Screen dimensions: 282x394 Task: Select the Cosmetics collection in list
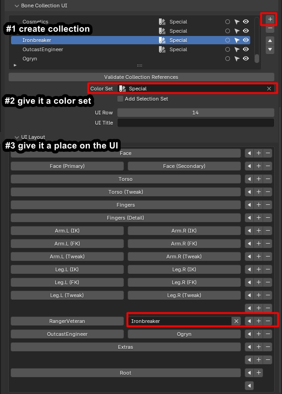(35, 22)
